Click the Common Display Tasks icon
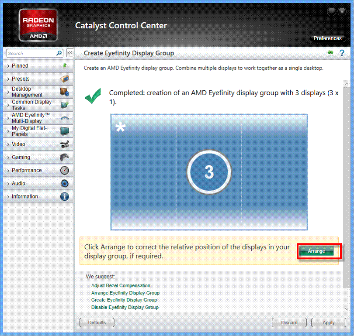The height and width of the screenshot is (336, 354). [x=65, y=105]
